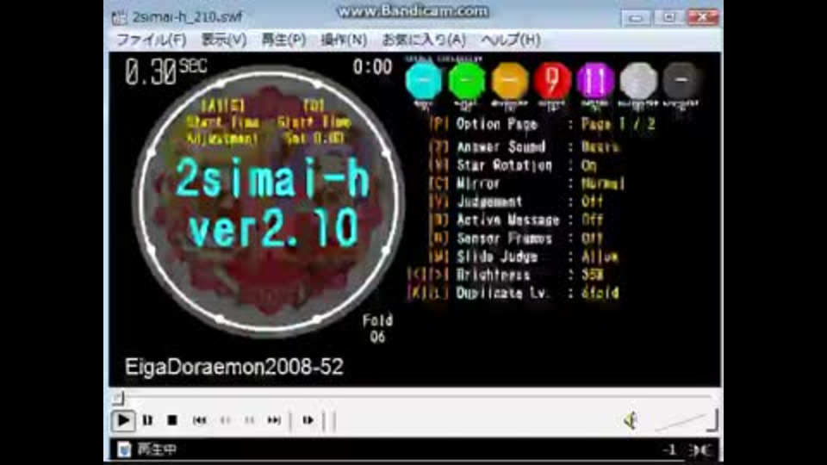Click the 'EigaDoraemon2008-52' song title

click(x=234, y=367)
